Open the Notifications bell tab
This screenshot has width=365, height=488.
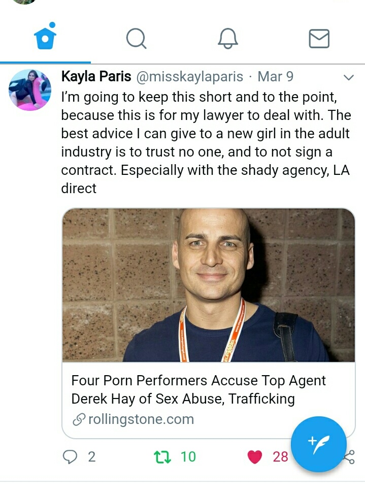click(228, 39)
